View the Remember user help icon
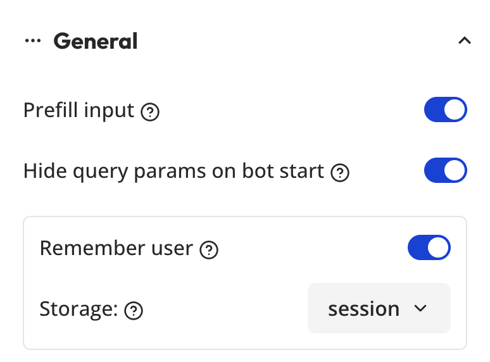 pos(209,251)
